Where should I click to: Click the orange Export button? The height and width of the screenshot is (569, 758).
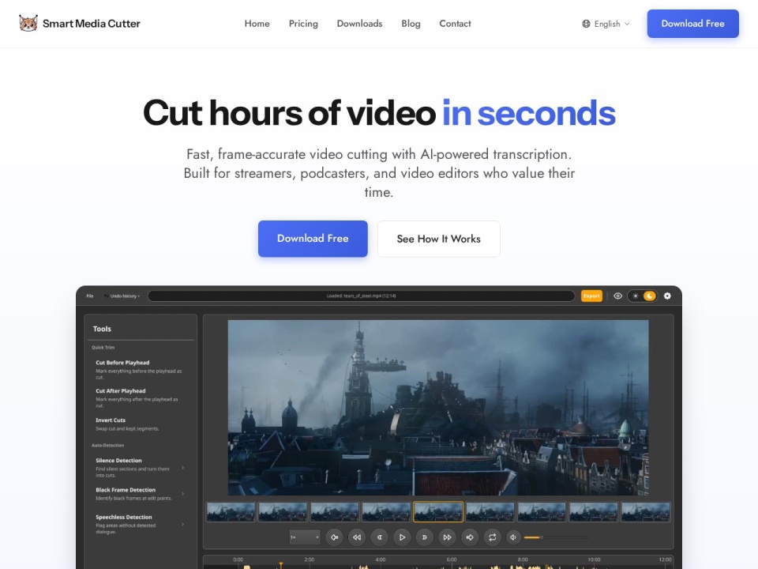591,296
